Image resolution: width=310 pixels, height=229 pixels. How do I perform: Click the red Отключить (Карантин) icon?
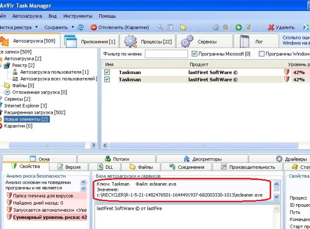pyautogui.click(x=94, y=27)
